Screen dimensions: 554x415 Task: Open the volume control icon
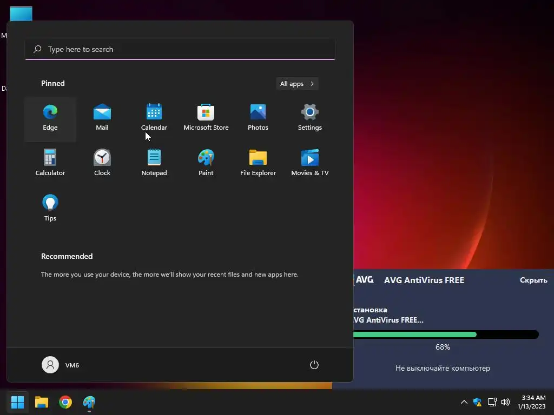click(x=506, y=402)
